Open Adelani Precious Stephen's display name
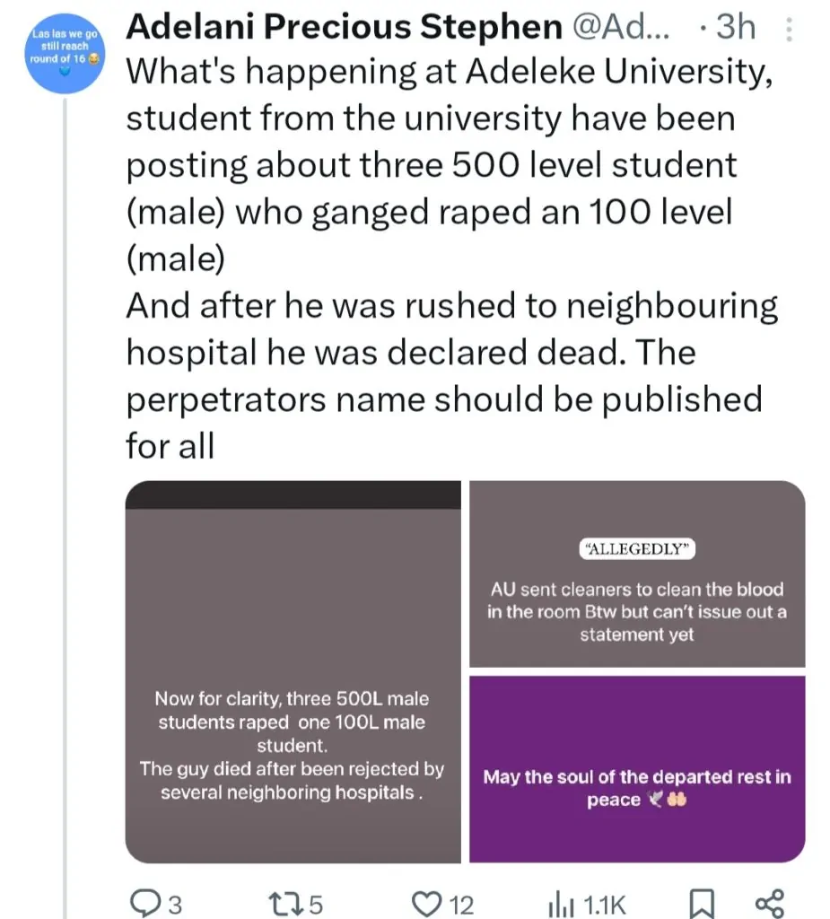830x919 pixels. point(343,29)
